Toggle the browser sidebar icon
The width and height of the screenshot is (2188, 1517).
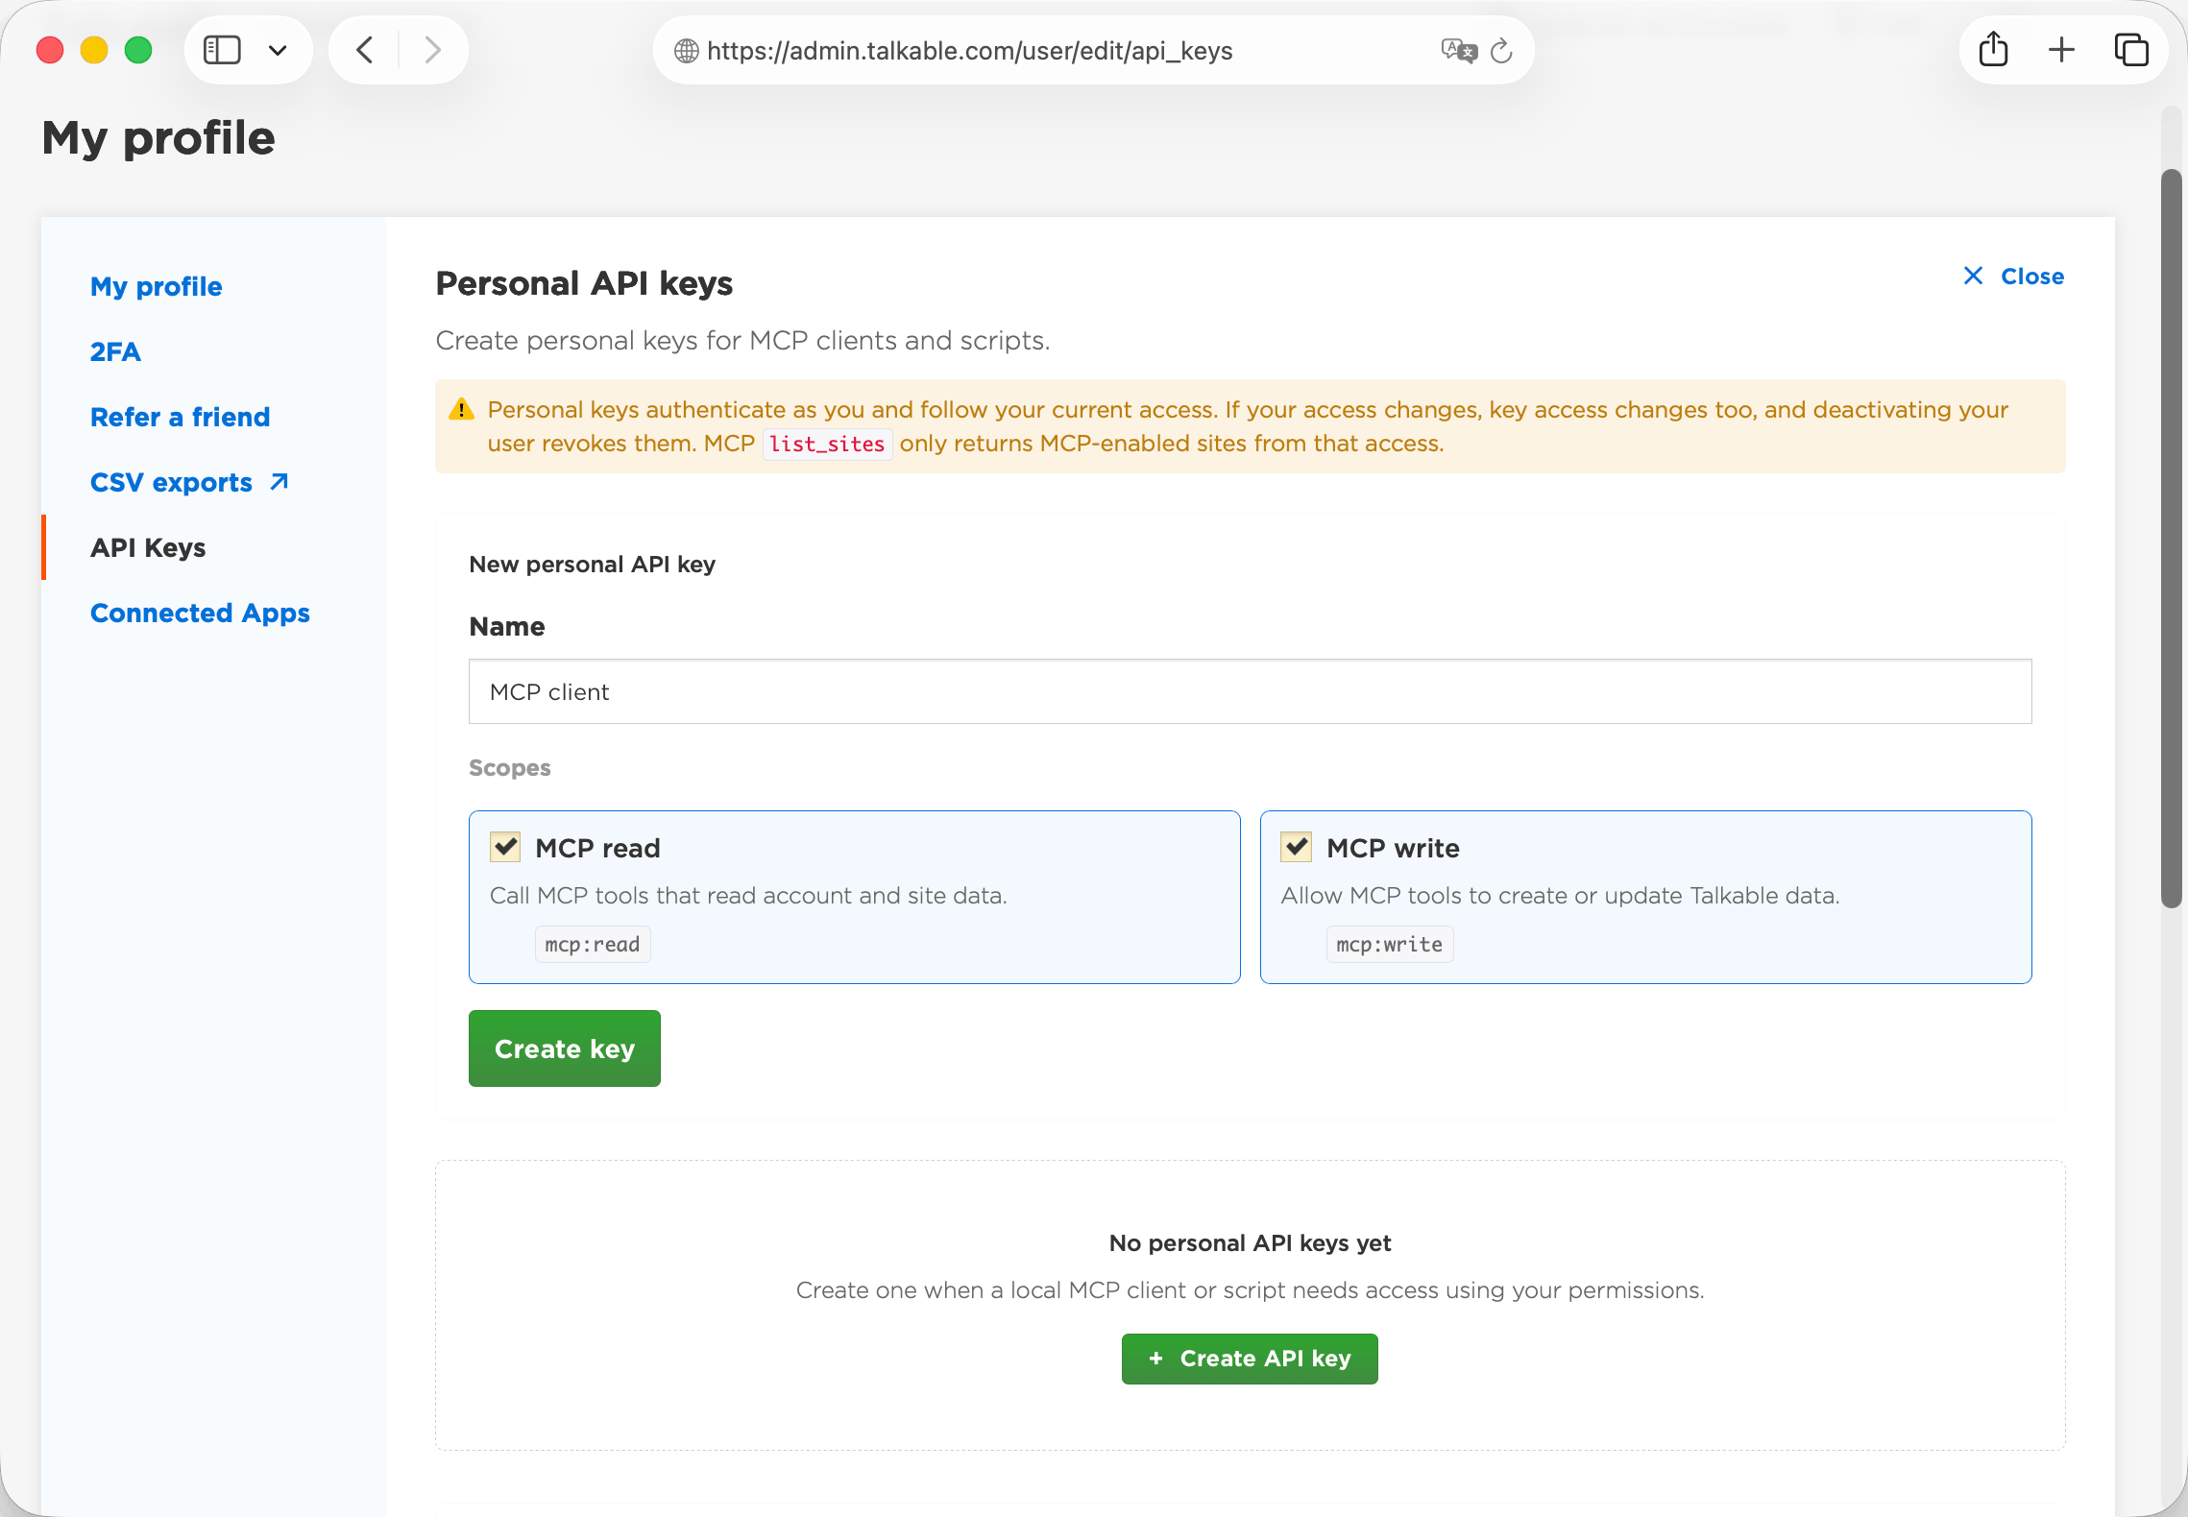tap(222, 50)
